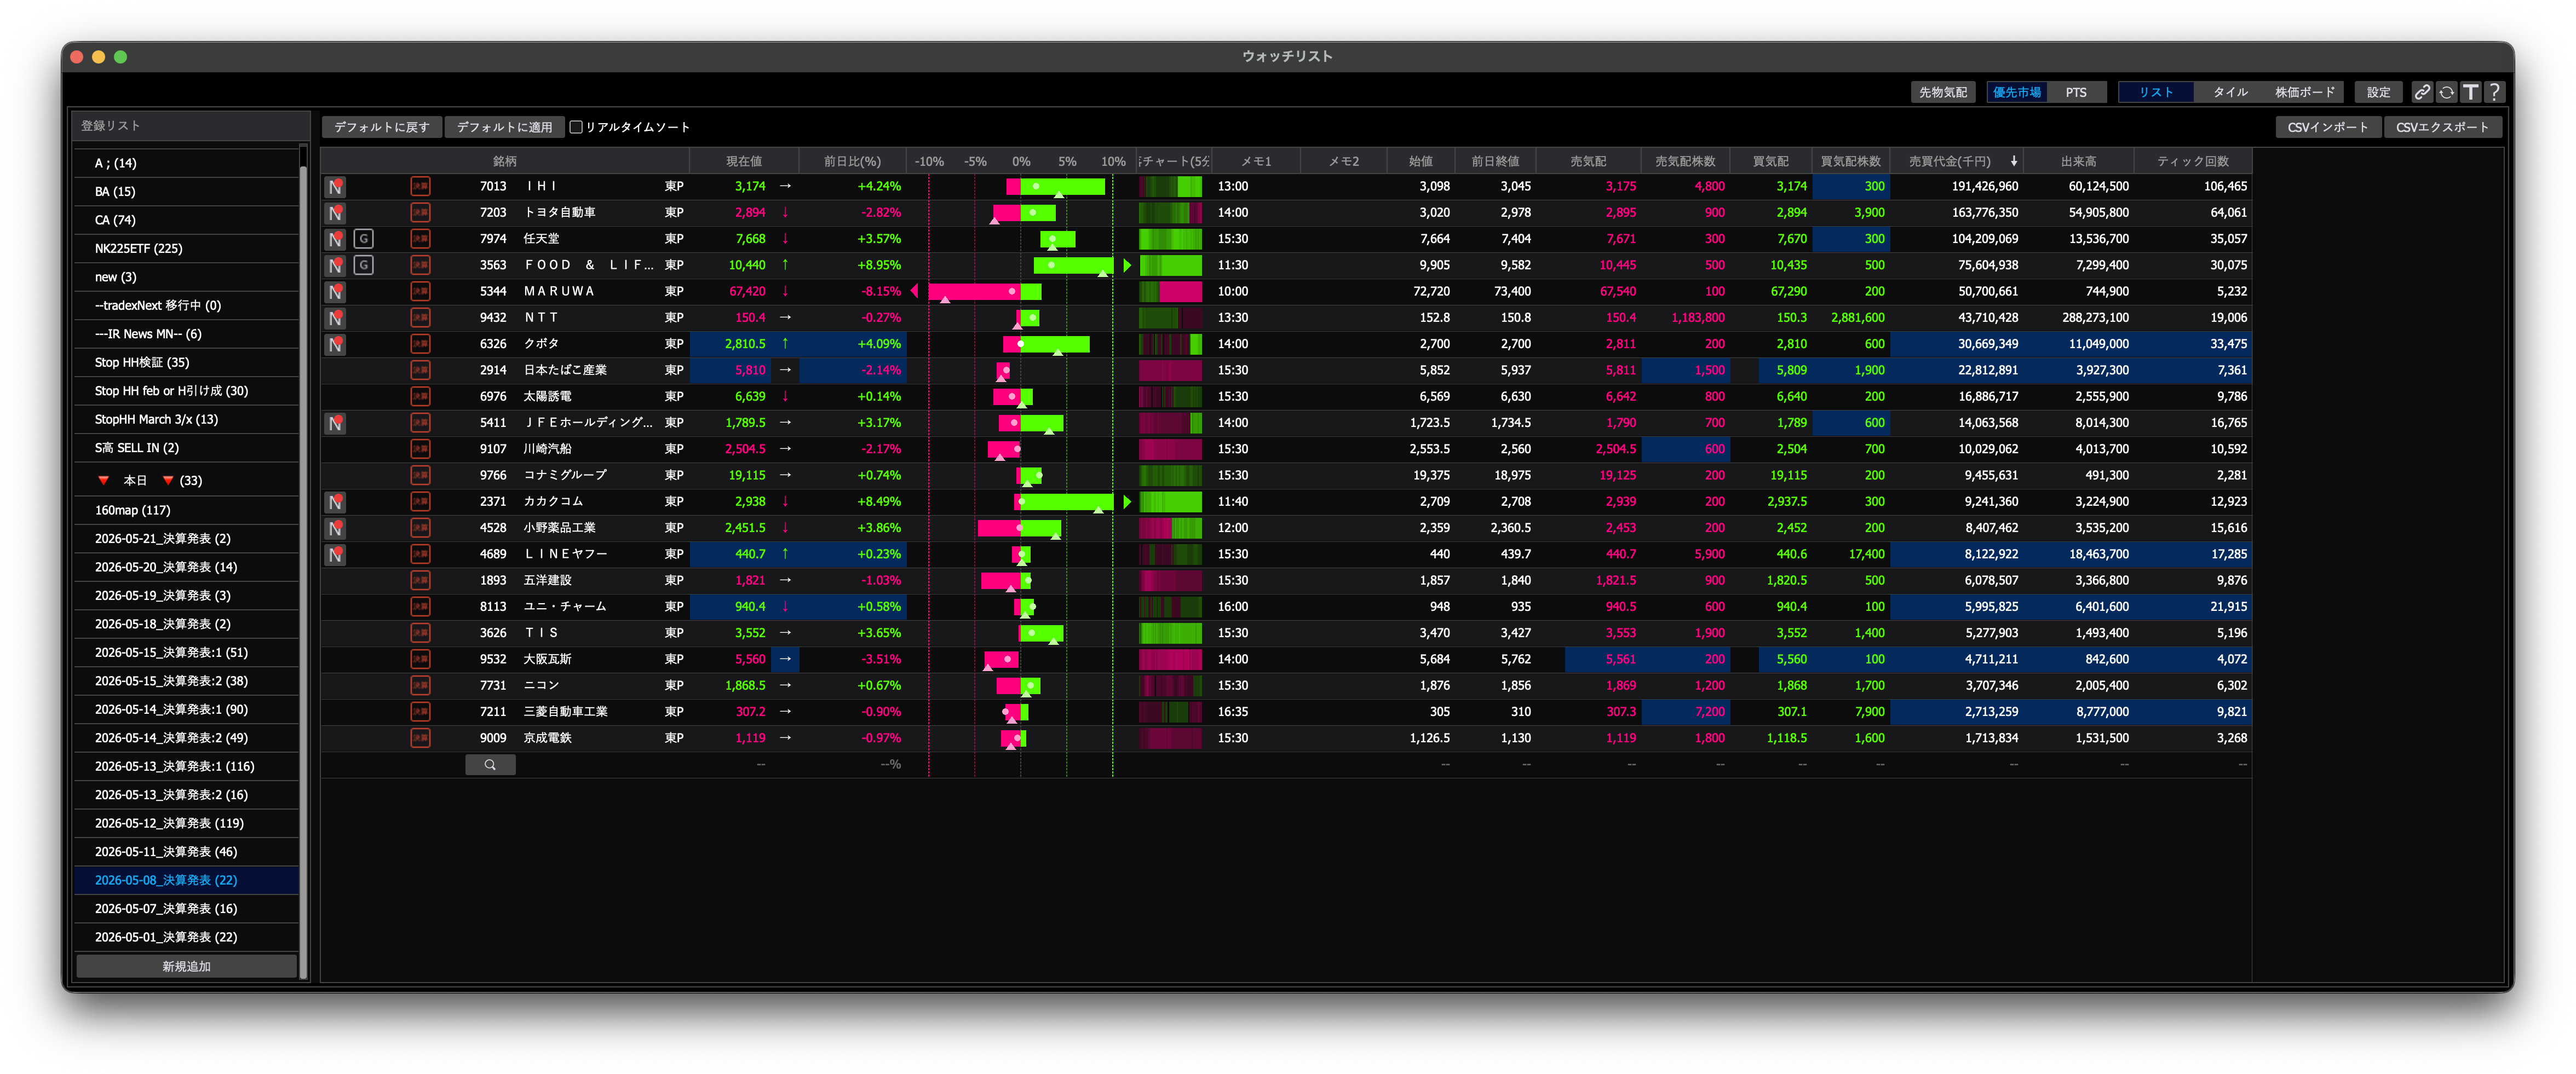Click the red earnings icon on the コナミグループ row

pyautogui.click(x=421, y=475)
